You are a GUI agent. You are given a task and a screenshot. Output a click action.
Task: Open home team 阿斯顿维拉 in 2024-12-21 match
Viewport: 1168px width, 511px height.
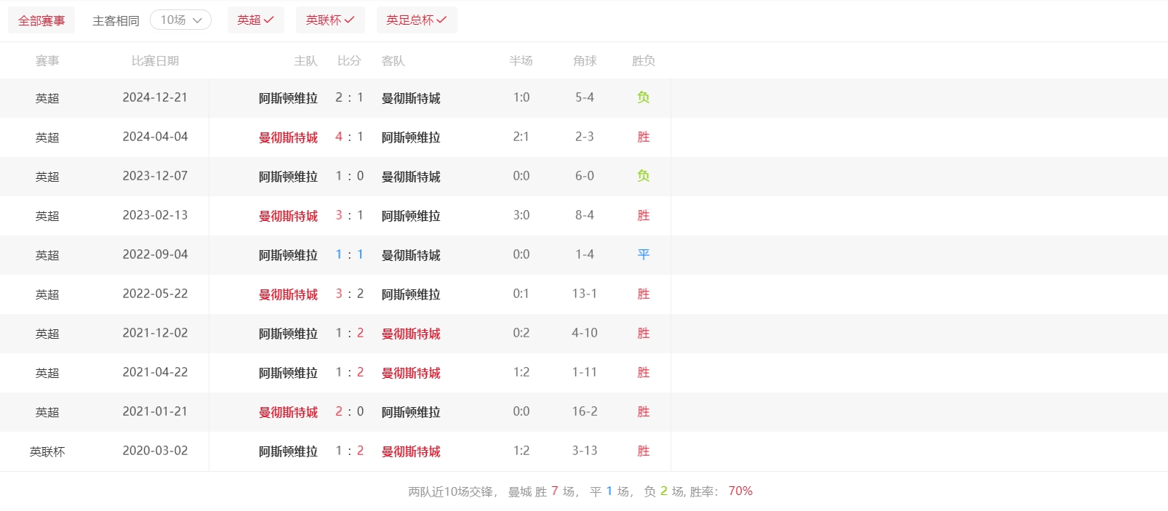(288, 98)
